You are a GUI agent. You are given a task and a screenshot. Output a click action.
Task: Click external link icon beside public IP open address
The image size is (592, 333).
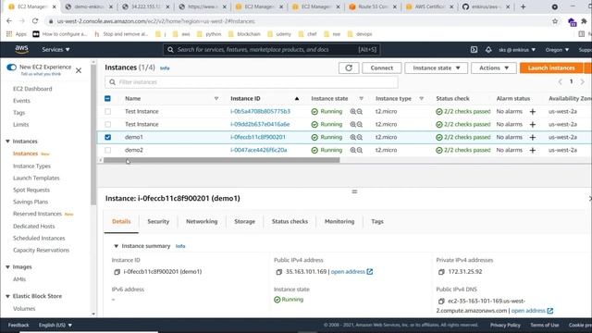point(370,271)
